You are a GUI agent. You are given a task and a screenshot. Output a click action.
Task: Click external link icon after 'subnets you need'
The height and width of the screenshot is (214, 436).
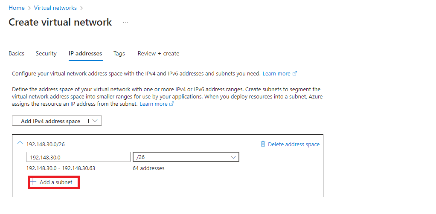pyautogui.click(x=294, y=74)
